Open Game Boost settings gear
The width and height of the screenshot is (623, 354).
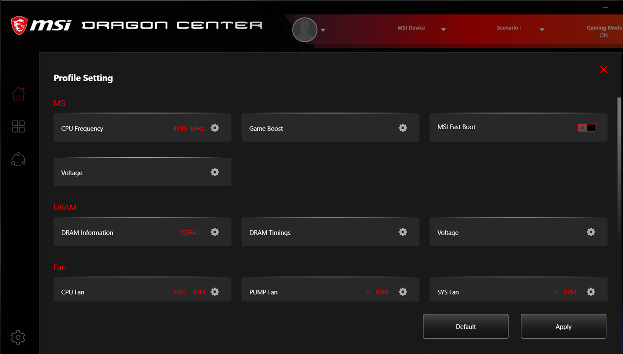tap(403, 128)
